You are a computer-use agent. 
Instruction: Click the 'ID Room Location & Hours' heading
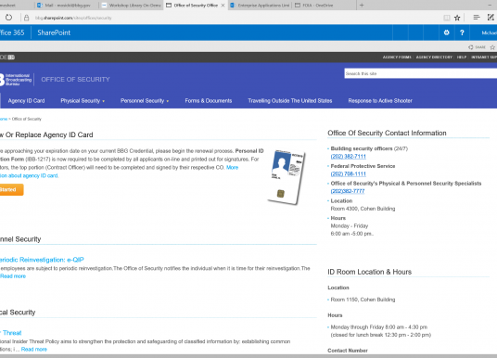(x=369, y=272)
